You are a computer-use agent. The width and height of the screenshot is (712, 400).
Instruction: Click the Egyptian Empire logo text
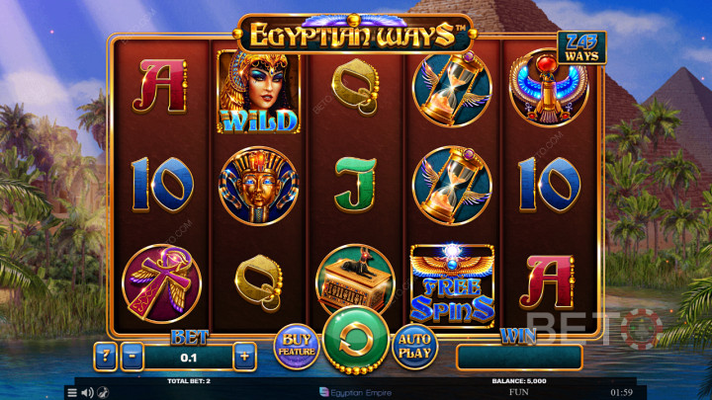356,393
